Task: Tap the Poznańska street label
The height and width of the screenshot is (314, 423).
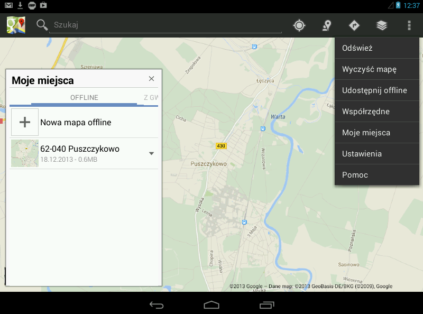Action: coord(352,241)
